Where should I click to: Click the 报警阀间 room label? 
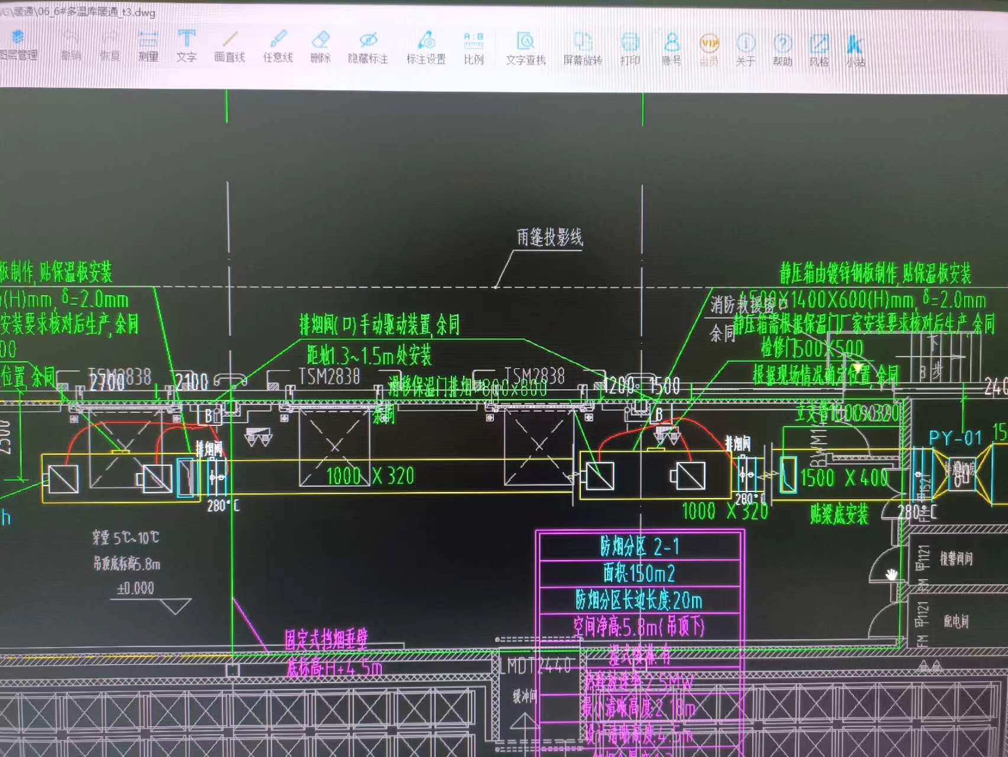tap(956, 558)
